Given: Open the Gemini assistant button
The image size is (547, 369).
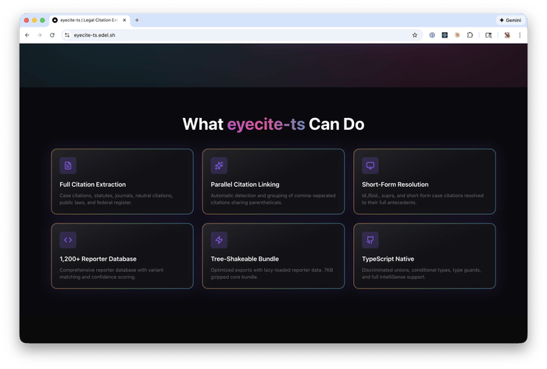Looking at the screenshot, I should click(x=511, y=20).
